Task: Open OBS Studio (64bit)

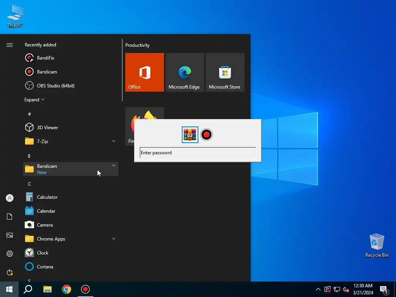Action: click(70, 85)
